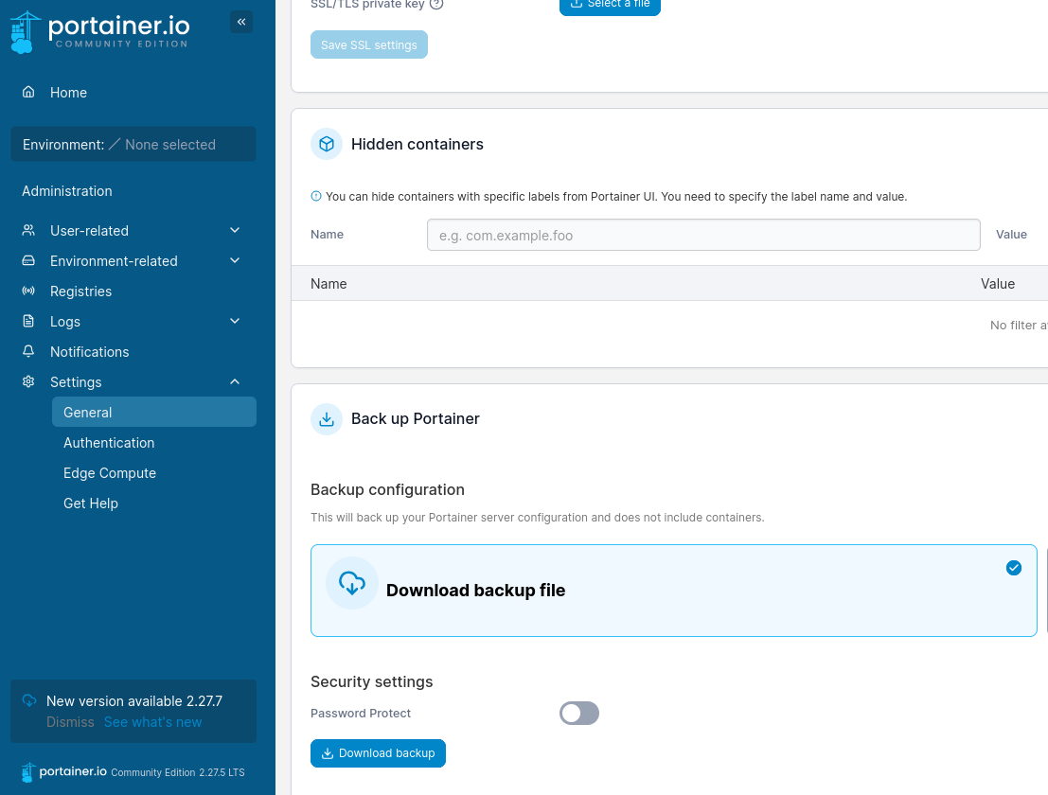Click the hidden container Name input field
Screen dimensions: 1048x795
(702, 235)
